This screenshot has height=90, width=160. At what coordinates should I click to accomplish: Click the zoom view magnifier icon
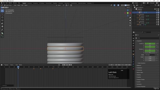pos(130,18)
